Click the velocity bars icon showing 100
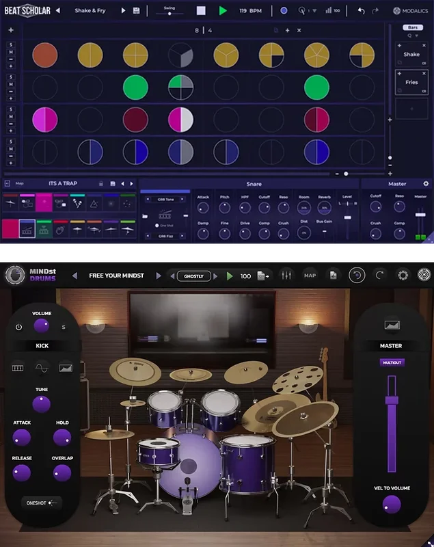 pos(333,10)
